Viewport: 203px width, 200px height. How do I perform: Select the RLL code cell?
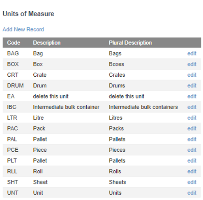pyautogui.click(x=12, y=171)
